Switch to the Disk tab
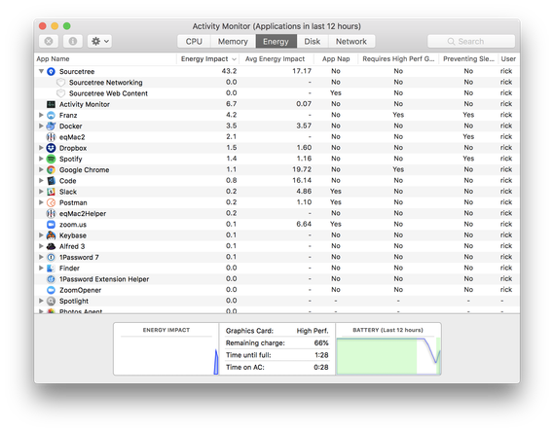This screenshot has width=554, height=432. (x=313, y=41)
